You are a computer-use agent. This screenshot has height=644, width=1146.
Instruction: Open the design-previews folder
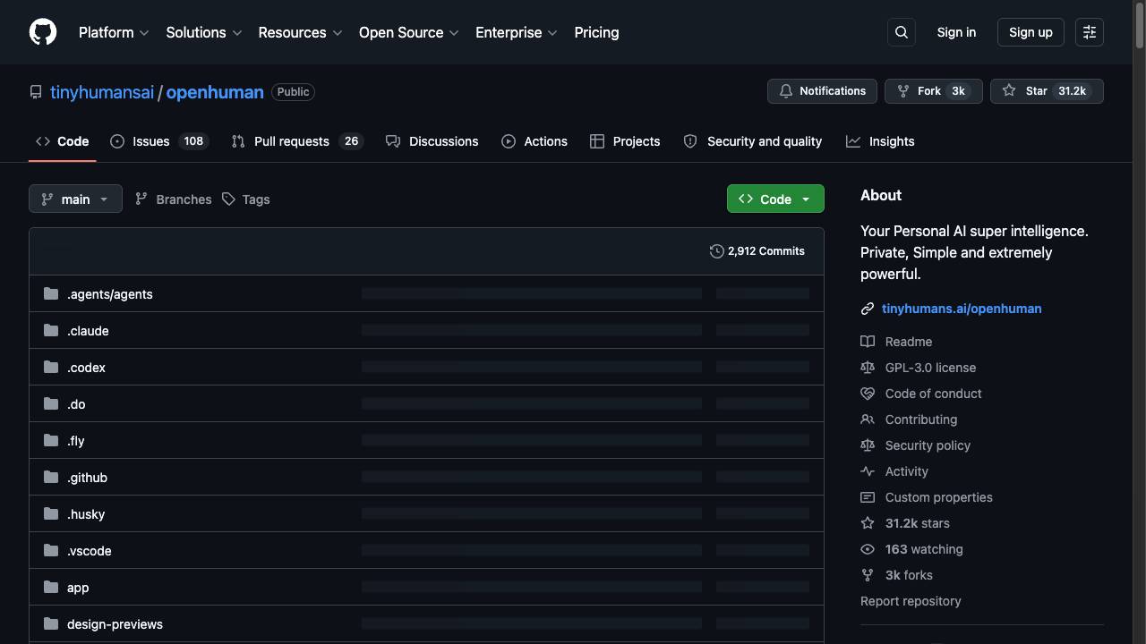point(115,624)
